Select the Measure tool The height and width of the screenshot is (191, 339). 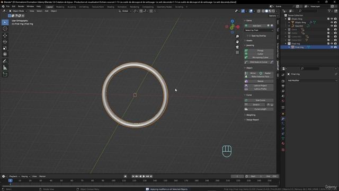click(x=5, y=68)
